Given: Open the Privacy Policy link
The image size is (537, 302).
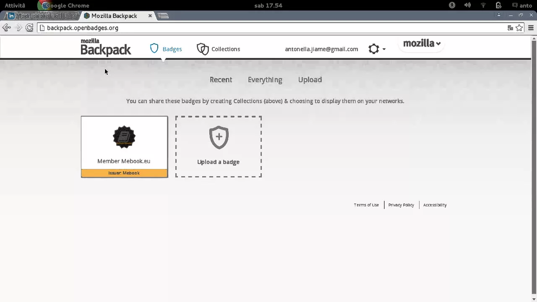Looking at the screenshot, I should coord(401,205).
